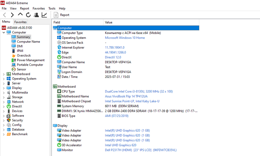
Task: Click the Forward navigation arrow
Action: point(12,15)
